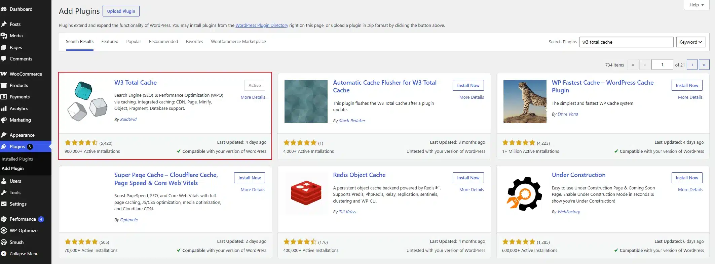Click the Analytics bar chart icon
The height and width of the screenshot is (264, 715).
[x=4, y=108]
